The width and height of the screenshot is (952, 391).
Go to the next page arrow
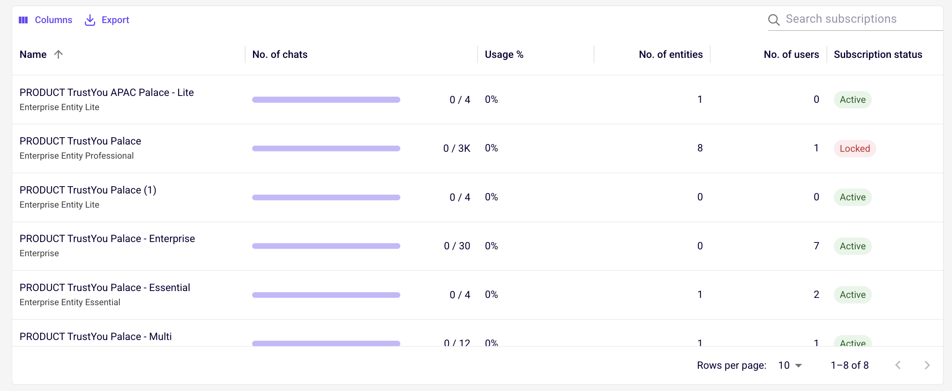click(927, 365)
